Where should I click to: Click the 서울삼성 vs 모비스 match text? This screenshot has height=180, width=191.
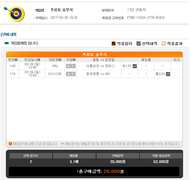pos(100,66)
